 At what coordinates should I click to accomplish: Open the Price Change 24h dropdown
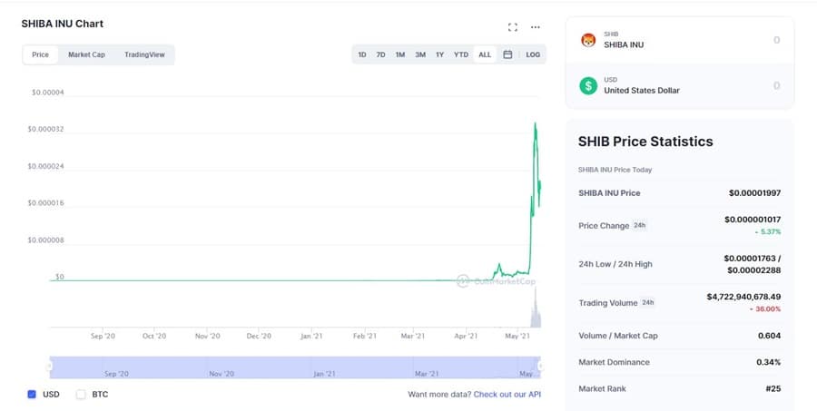tap(639, 225)
